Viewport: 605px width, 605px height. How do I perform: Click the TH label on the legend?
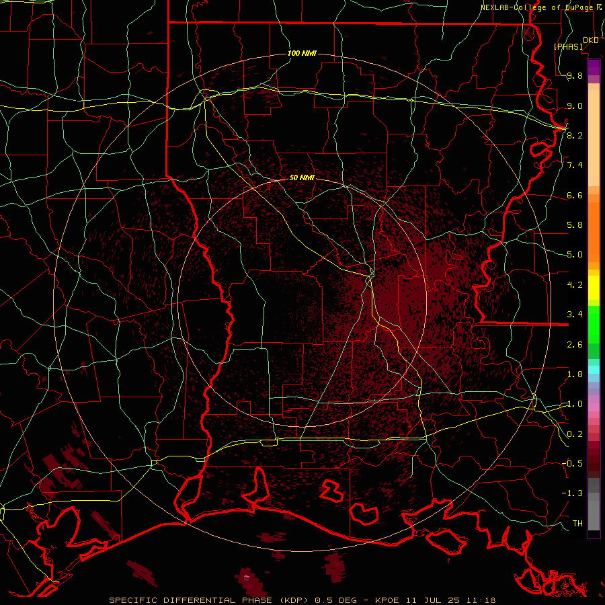click(577, 523)
